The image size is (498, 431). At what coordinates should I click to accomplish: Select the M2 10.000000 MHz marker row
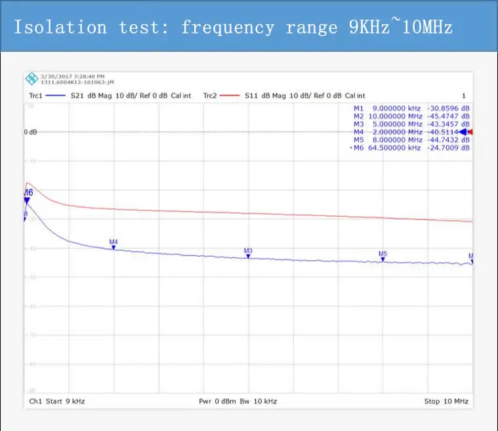[411, 116]
